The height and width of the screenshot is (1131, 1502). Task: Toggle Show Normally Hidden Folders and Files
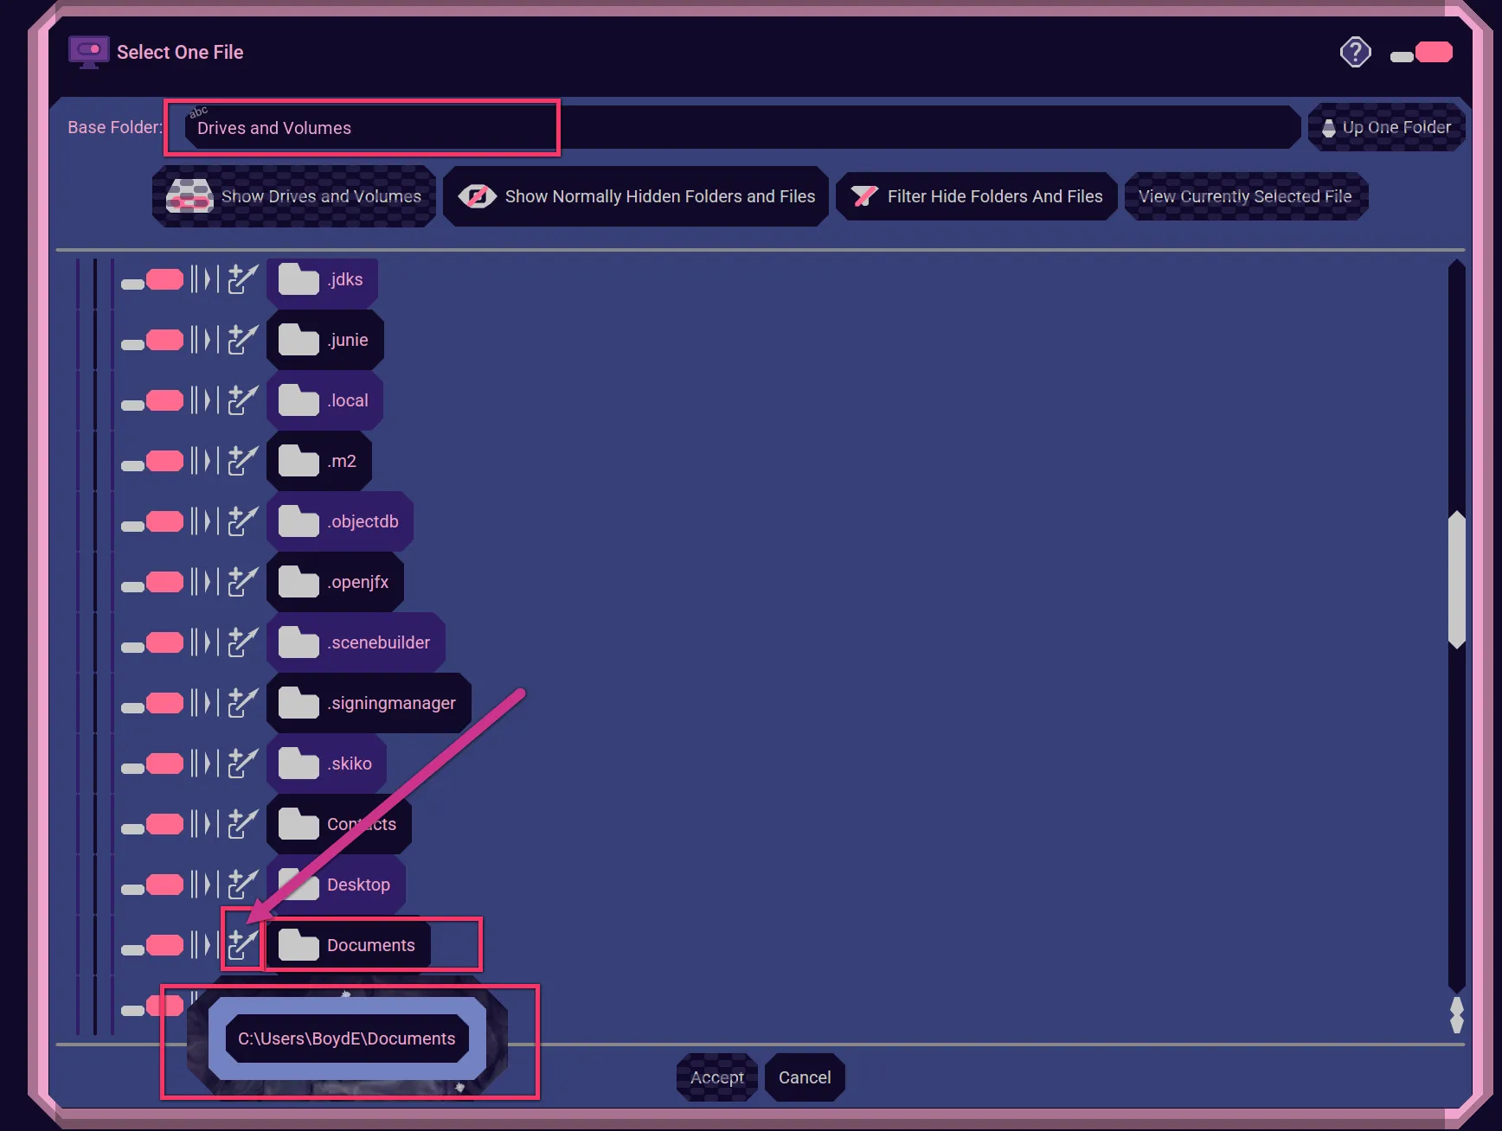636,196
